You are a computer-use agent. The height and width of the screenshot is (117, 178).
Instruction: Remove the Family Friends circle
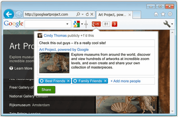point(105,81)
